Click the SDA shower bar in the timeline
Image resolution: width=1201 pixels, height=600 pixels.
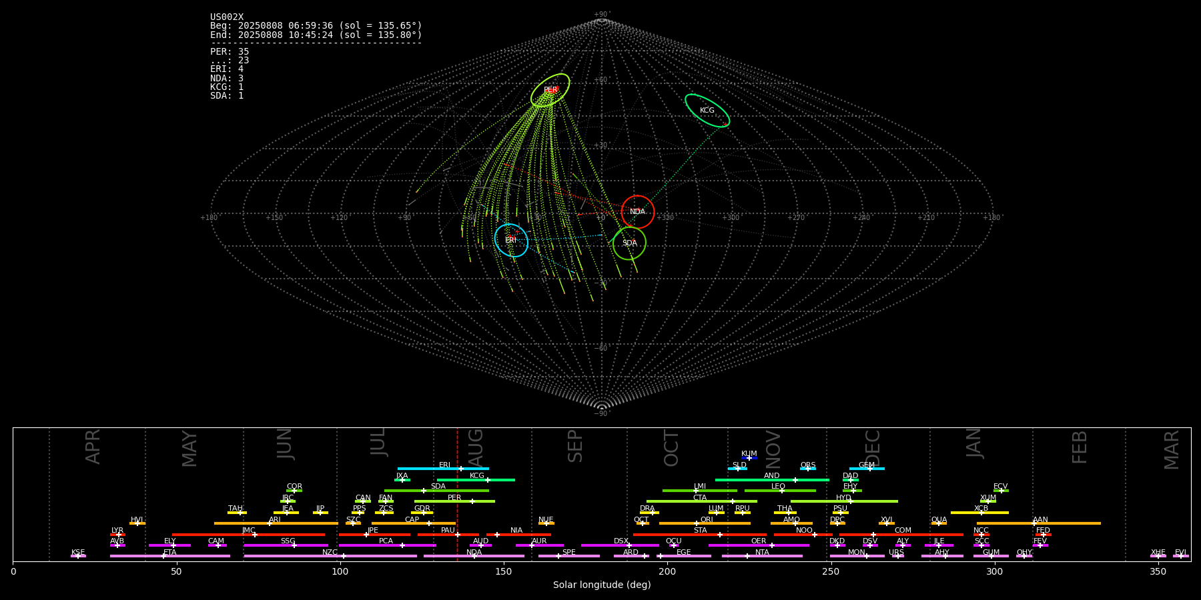coord(436,491)
